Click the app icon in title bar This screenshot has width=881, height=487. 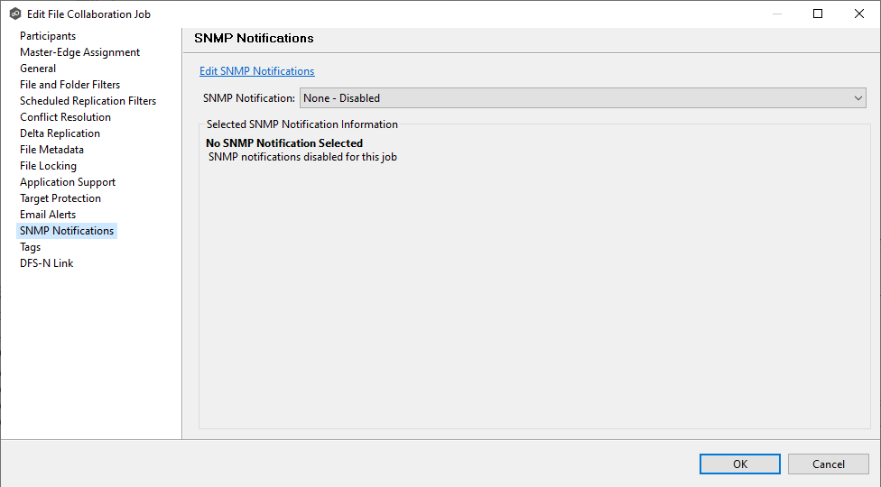(x=14, y=14)
